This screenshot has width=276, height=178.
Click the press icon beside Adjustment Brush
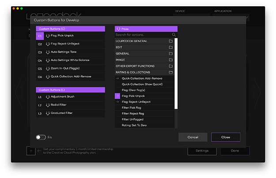click(x=48, y=96)
